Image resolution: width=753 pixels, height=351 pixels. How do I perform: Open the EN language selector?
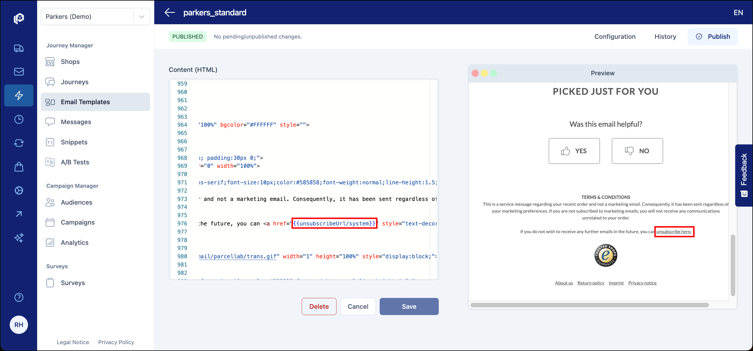point(738,12)
